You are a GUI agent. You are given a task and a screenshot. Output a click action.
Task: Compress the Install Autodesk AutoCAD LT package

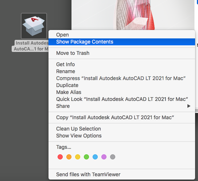pos(122,78)
